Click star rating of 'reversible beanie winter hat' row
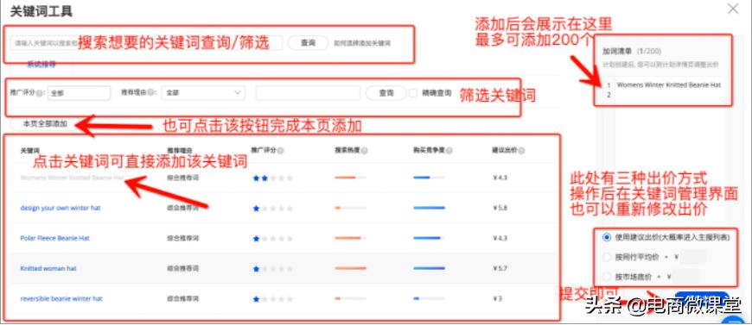This screenshot has width=752, height=325. point(272,298)
